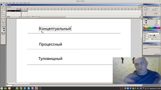
Task: Select the Subselect tool
Action: (x=4, y=8)
